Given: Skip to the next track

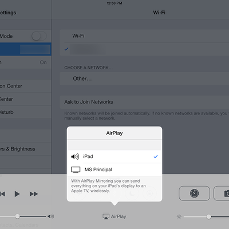Looking at the screenshot, I should click(x=34, y=194).
